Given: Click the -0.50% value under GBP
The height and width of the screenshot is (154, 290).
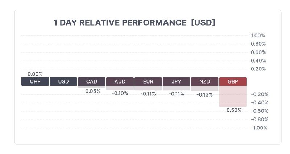Looking at the screenshot, I should click(x=233, y=110).
